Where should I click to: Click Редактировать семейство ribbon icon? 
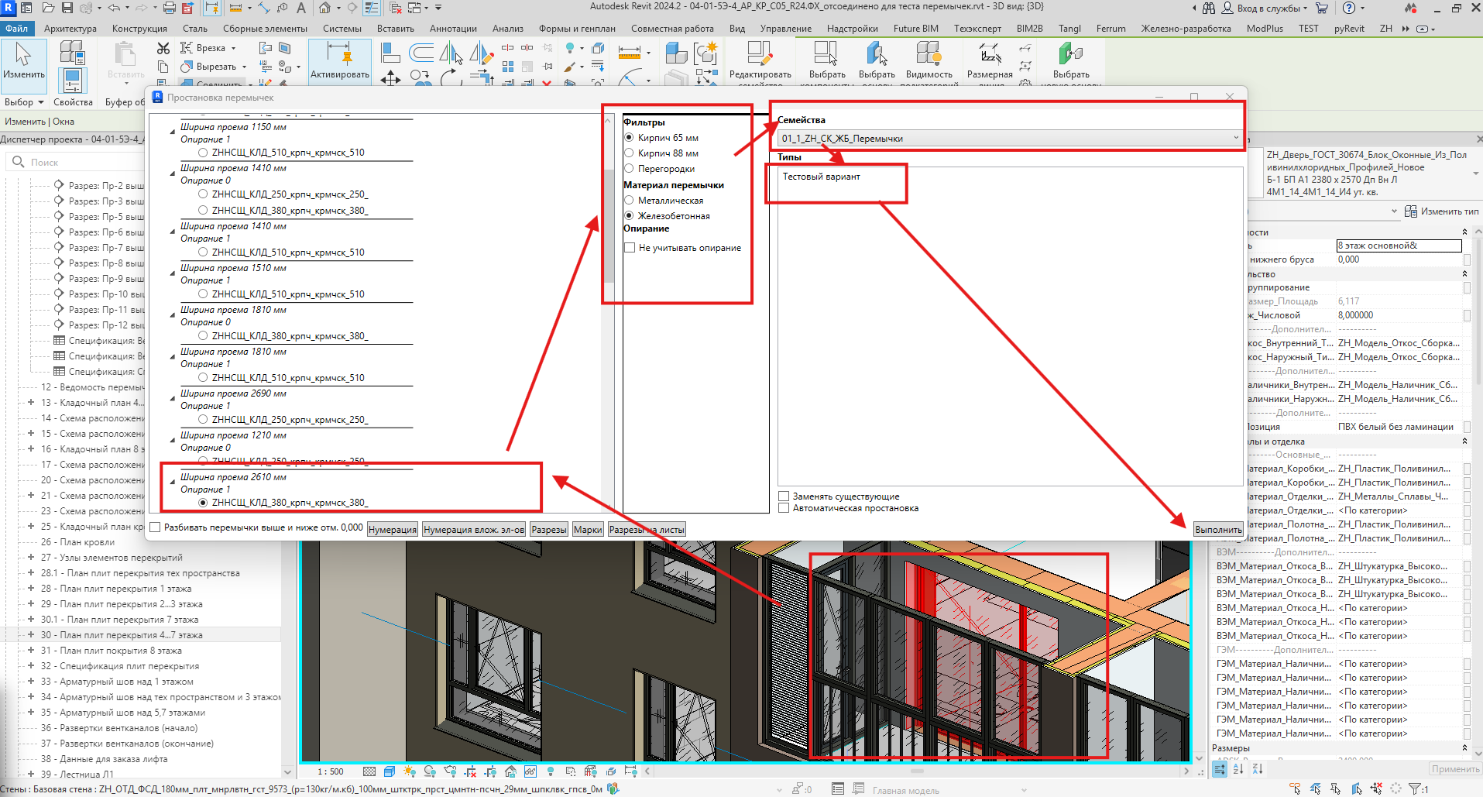[x=760, y=62]
